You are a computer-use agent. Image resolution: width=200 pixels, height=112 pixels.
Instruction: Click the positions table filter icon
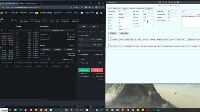[x=73, y=63]
